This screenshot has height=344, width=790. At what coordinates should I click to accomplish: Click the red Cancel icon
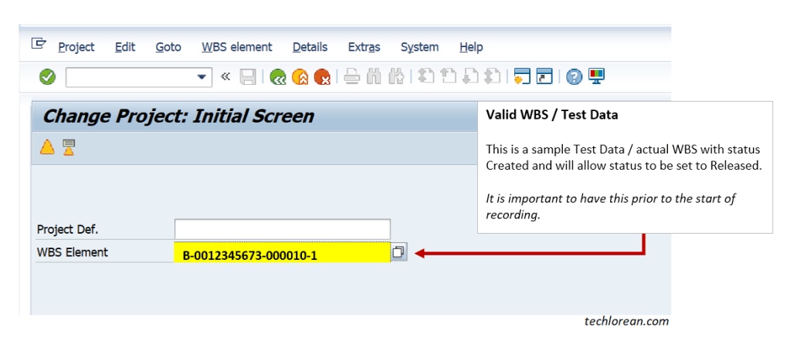(x=322, y=77)
